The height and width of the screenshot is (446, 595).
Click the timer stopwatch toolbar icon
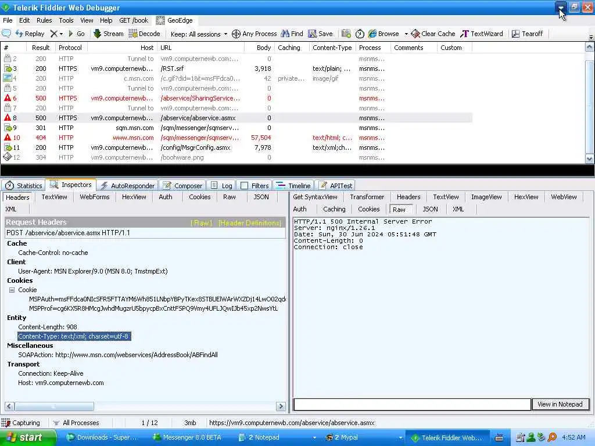pyautogui.click(x=360, y=34)
